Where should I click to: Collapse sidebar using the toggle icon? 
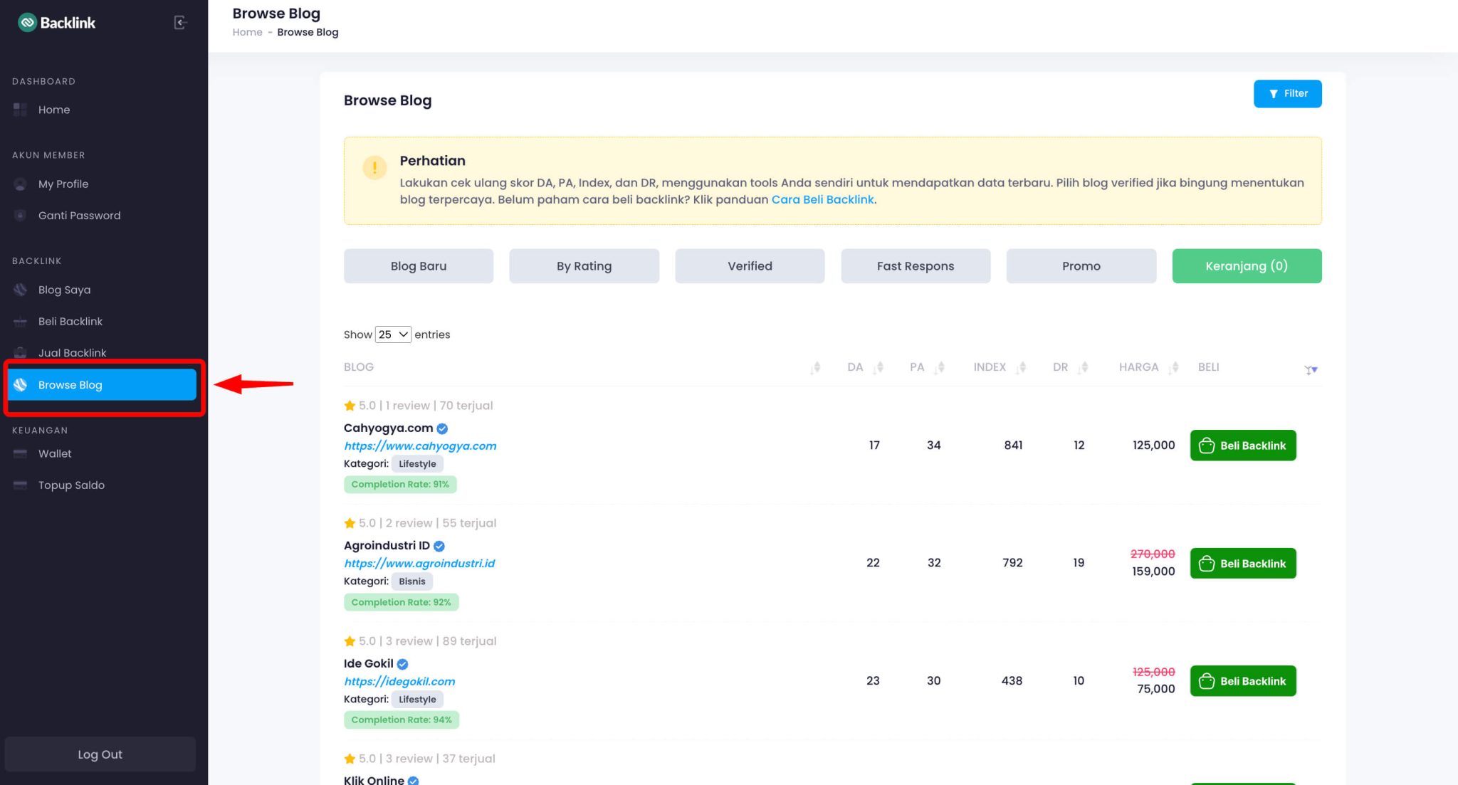tap(180, 23)
